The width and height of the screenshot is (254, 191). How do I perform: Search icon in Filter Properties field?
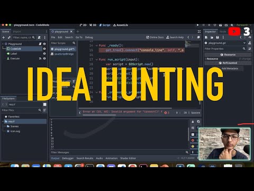click(x=244, y=49)
